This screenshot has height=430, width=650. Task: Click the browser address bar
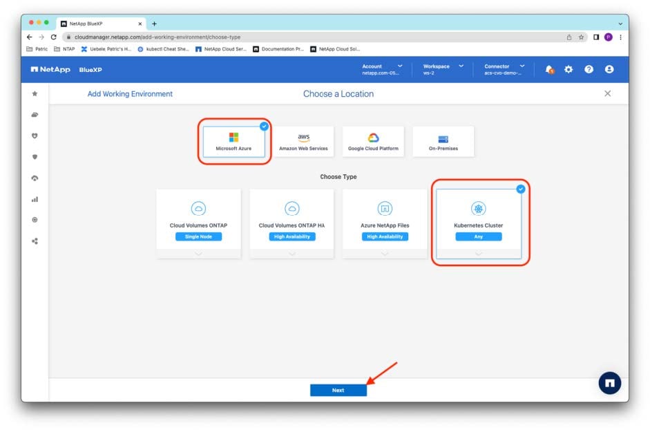311,37
